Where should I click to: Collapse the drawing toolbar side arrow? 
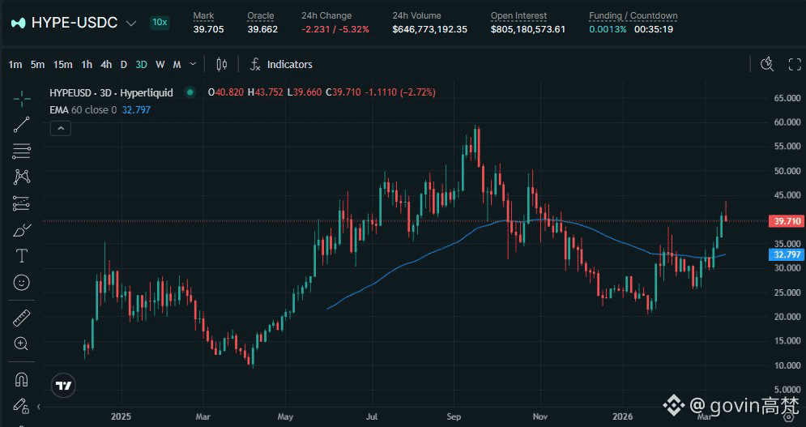(39, 407)
